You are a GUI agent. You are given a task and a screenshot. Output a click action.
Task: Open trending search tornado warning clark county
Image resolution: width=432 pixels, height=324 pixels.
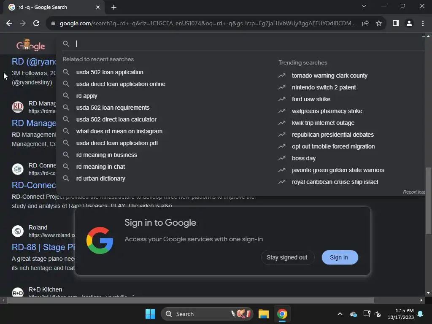click(x=329, y=76)
